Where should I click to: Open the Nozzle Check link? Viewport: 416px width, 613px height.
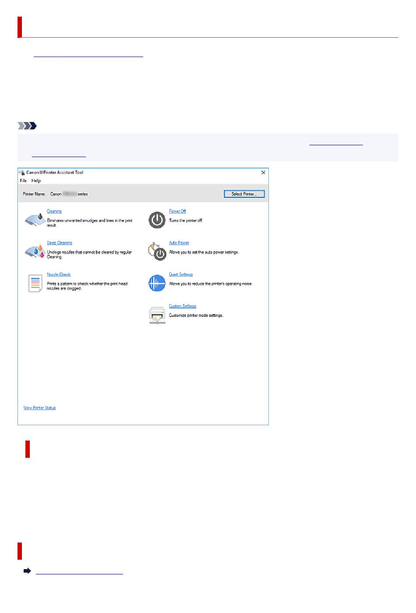tap(59, 275)
